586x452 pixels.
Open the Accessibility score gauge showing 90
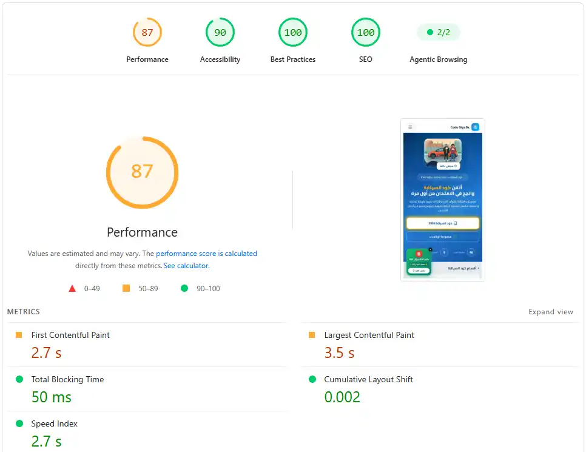[x=220, y=32]
